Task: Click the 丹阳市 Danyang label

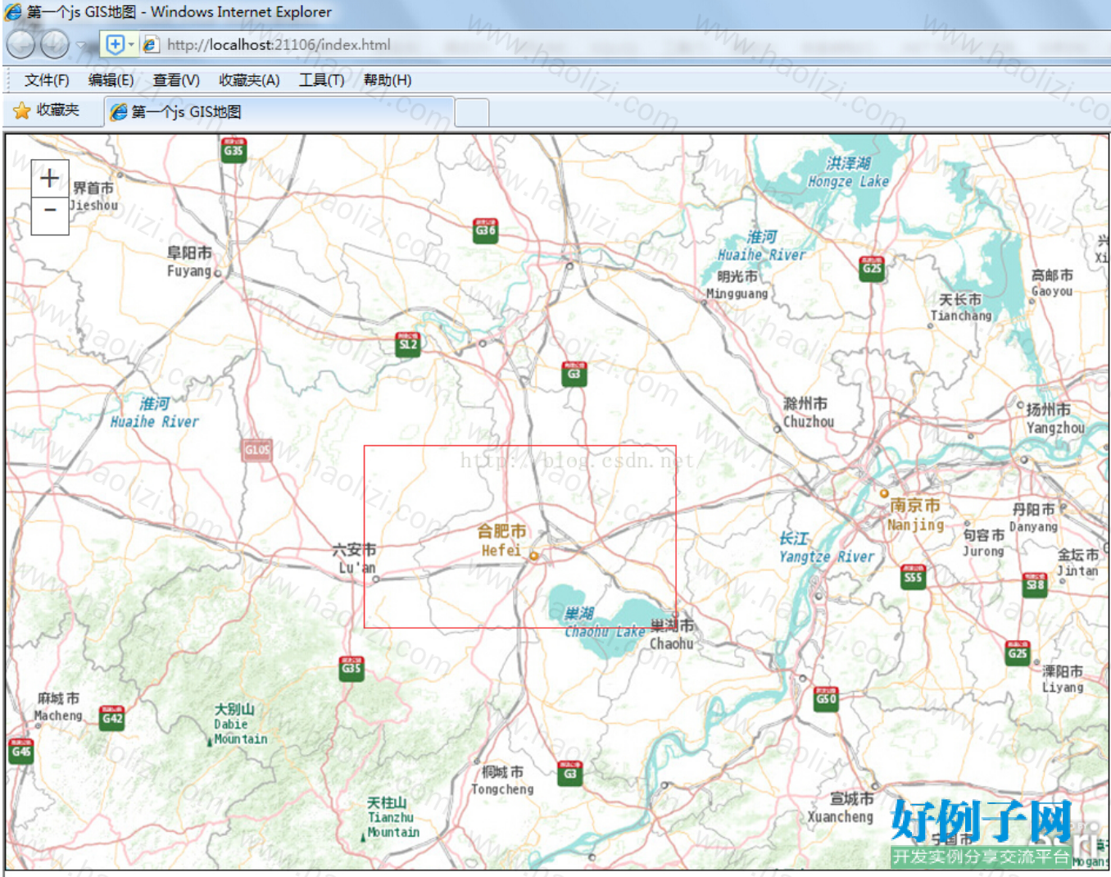Action: point(1033,517)
